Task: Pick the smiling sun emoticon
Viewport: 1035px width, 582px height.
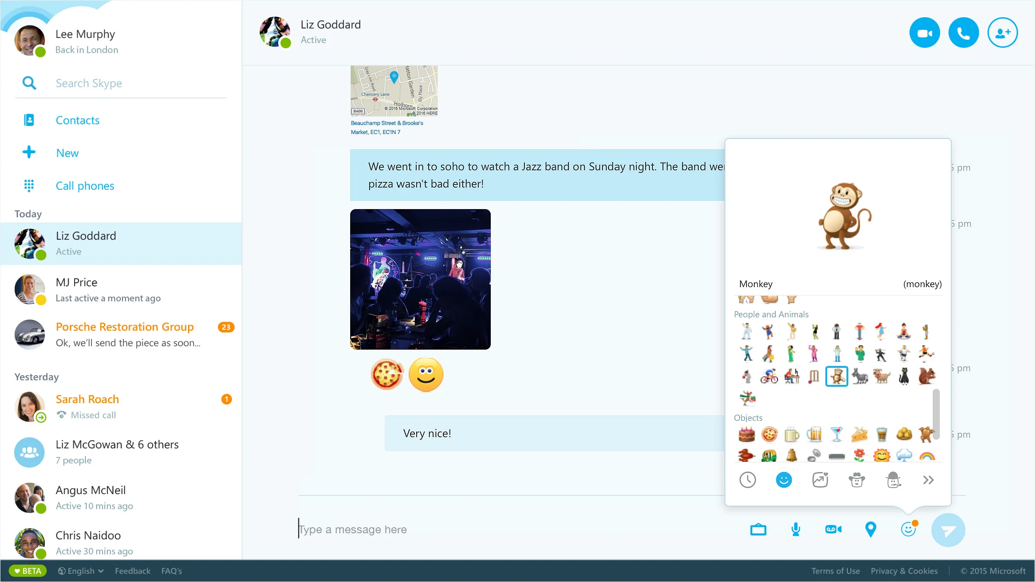Action: coord(881,455)
